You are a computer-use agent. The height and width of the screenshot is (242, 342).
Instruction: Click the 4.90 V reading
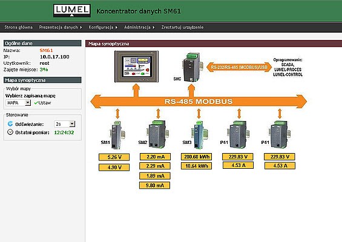114,168
